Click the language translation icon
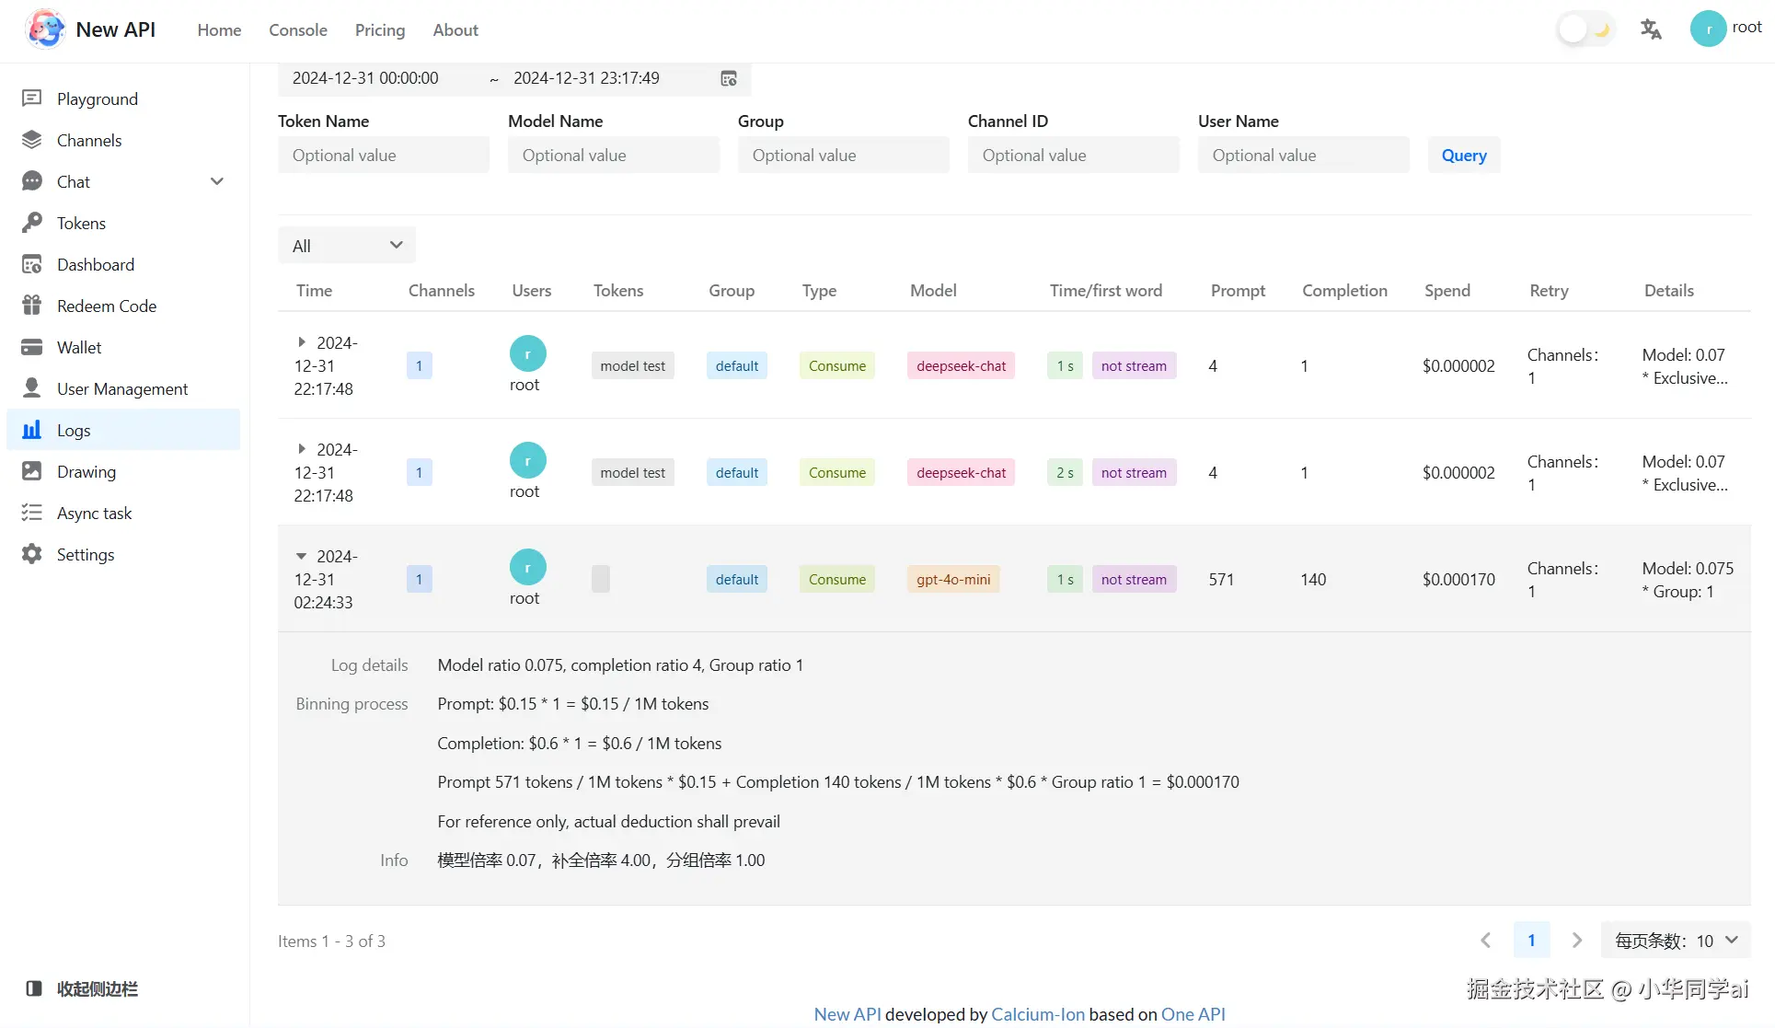Image resolution: width=1775 pixels, height=1028 pixels. coord(1651,29)
